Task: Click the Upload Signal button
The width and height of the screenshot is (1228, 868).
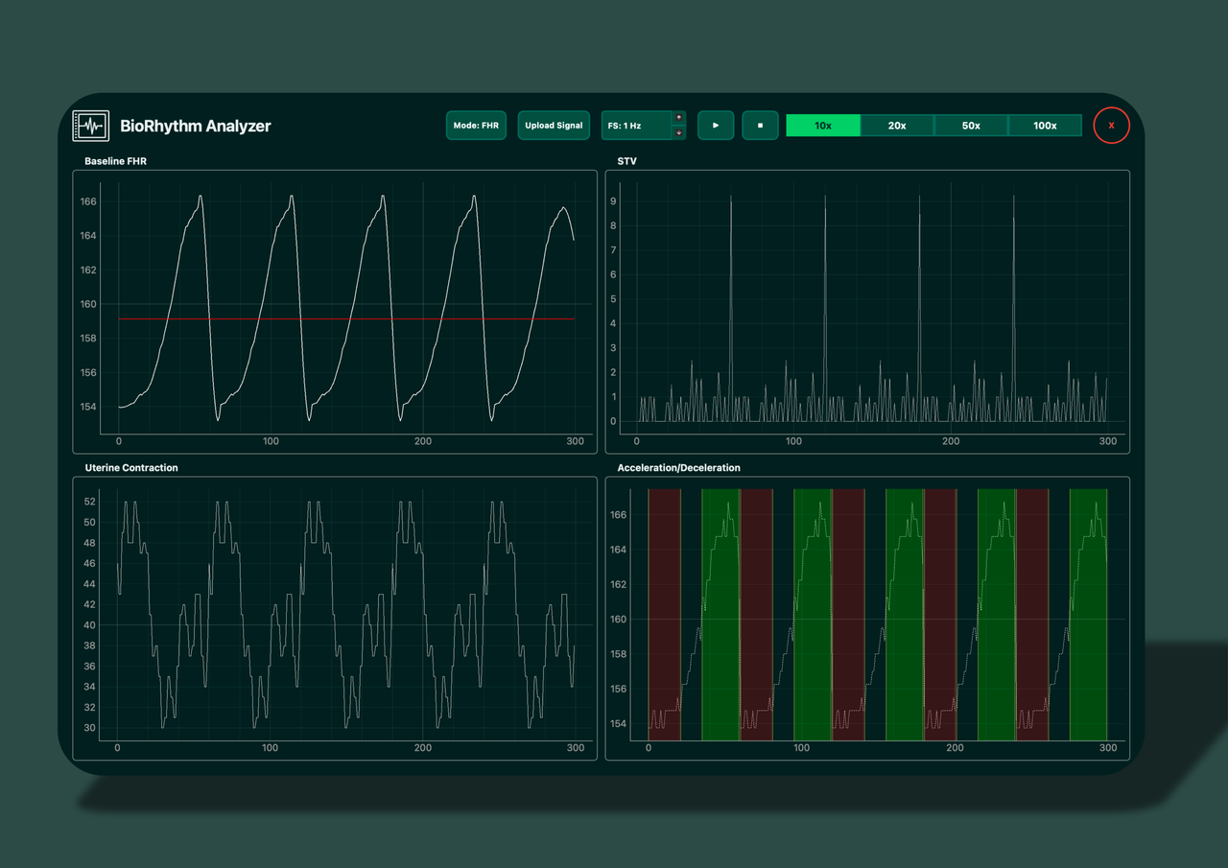Action: click(554, 125)
